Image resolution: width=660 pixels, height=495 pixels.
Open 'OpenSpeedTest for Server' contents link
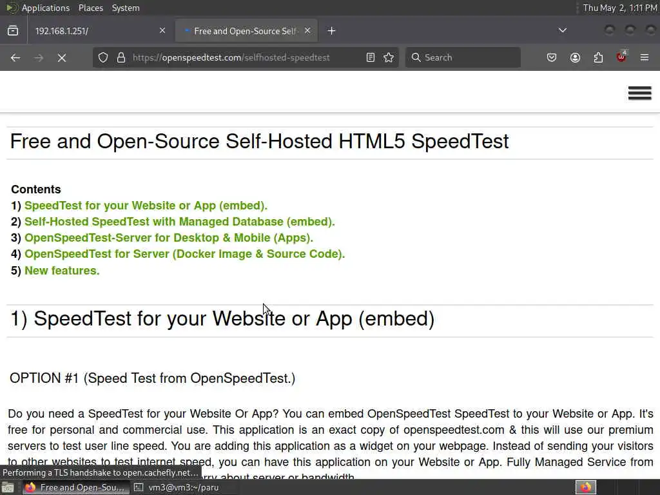pyautogui.click(x=184, y=254)
